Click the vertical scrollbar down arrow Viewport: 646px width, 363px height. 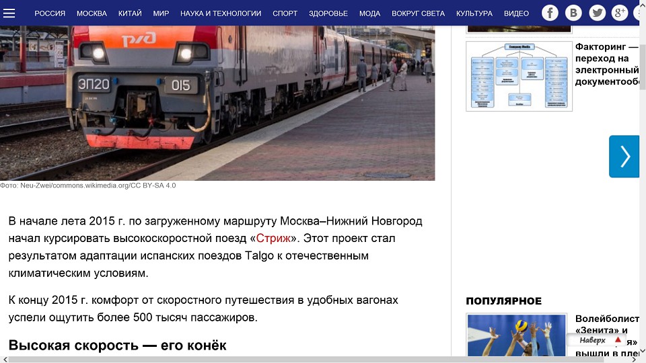point(643,352)
